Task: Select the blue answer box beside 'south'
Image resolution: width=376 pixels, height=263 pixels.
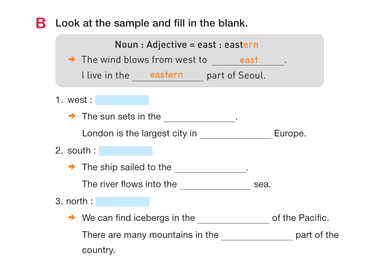Action: (125, 151)
